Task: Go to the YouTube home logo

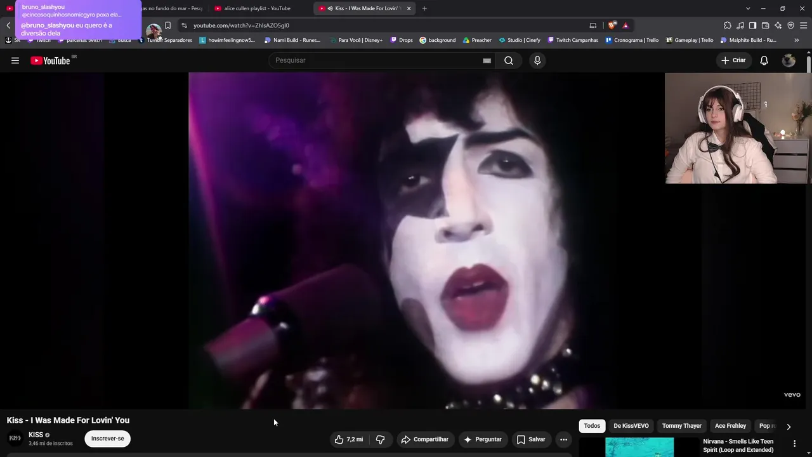Action: pos(51,60)
